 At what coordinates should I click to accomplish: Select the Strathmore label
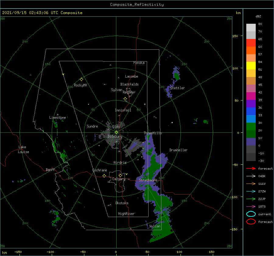click(x=148, y=180)
